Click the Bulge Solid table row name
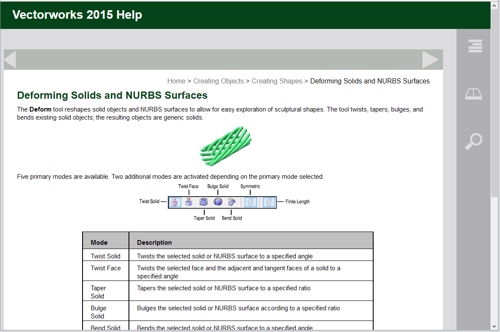Viewport: 500px width, 332px height. [x=99, y=312]
